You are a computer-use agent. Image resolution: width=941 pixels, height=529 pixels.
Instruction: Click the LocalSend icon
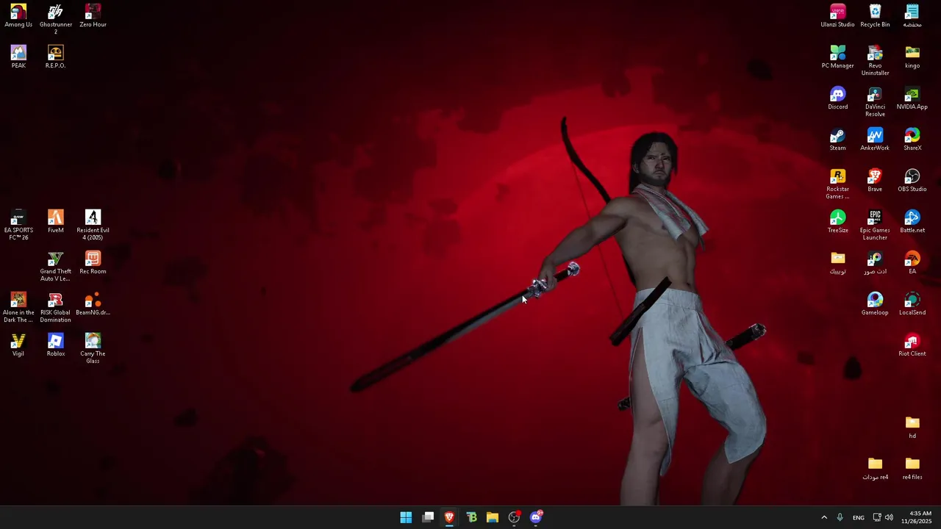(912, 304)
